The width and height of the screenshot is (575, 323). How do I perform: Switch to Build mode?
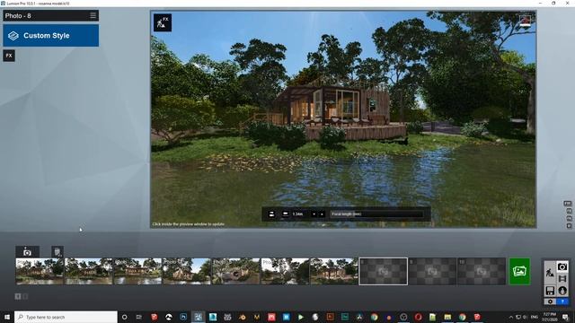(550, 273)
